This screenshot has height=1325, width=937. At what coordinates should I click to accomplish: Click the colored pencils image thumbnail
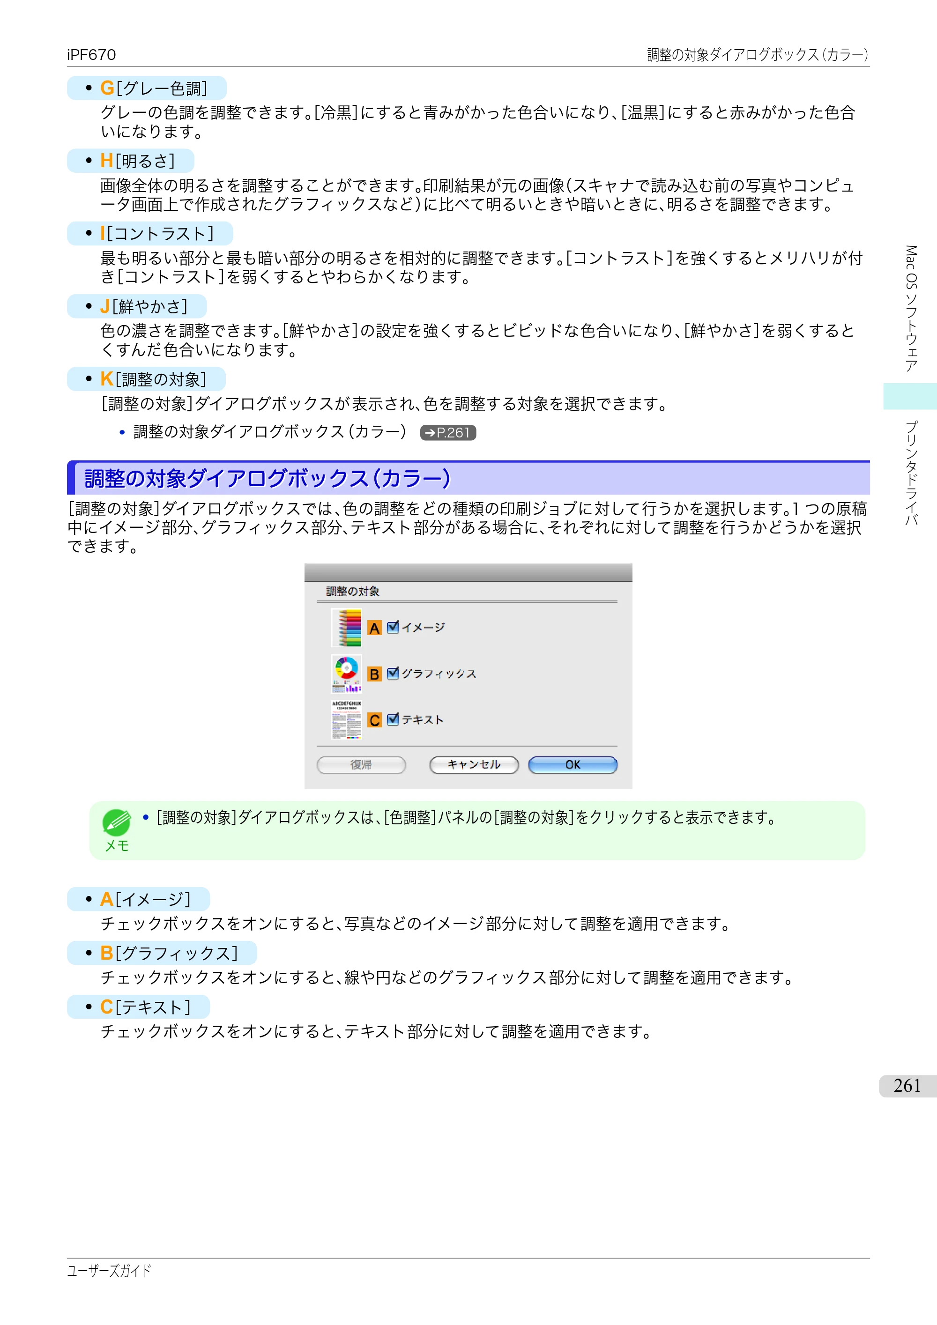[346, 627]
